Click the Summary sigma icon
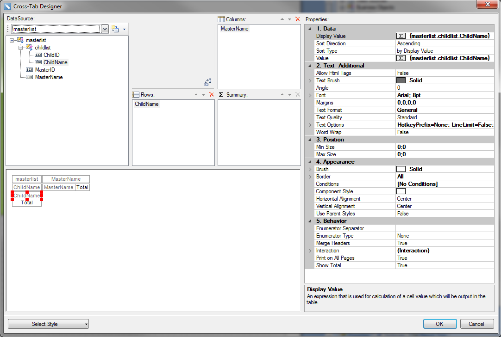This screenshot has height=337, width=501. (x=221, y=94)
